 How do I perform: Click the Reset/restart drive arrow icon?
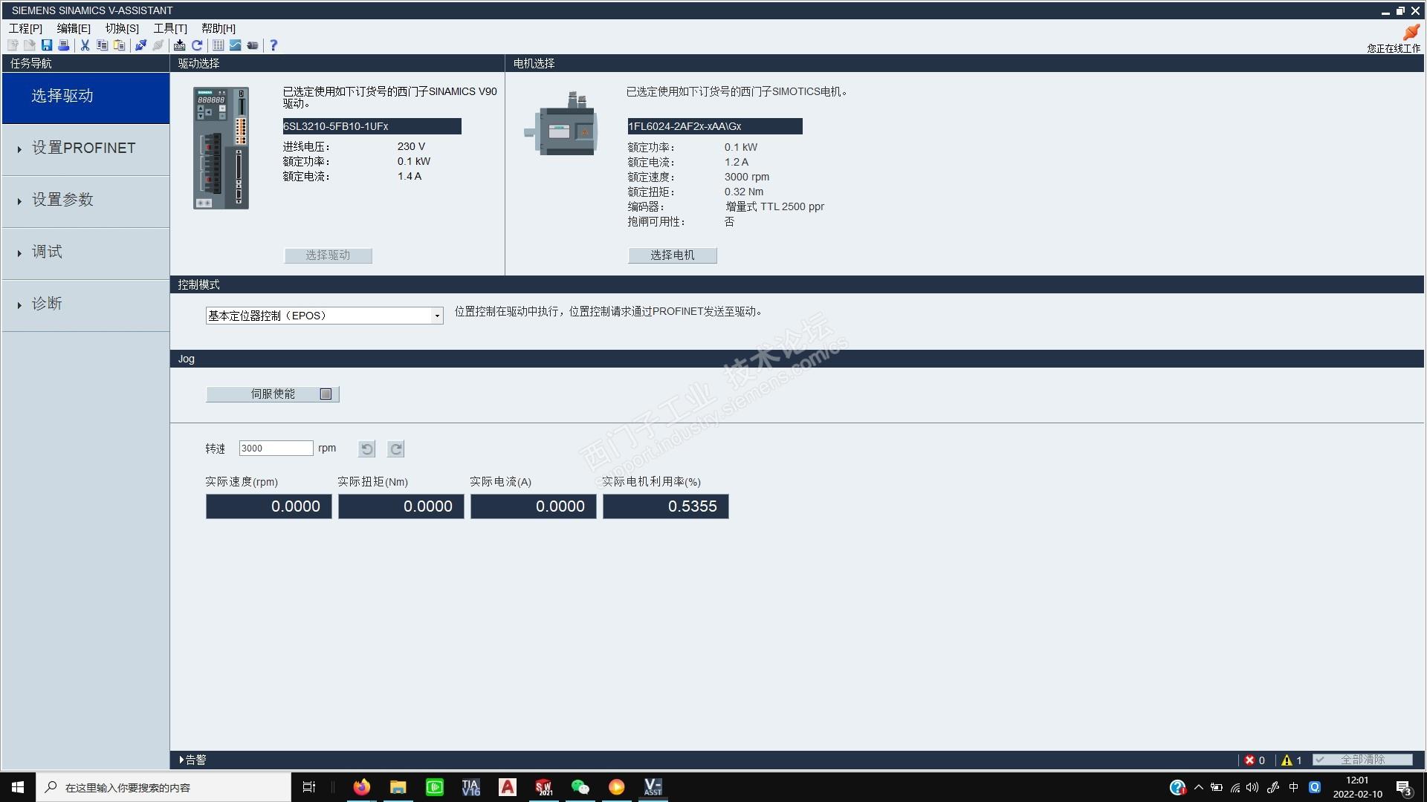(x=197, y=45)
